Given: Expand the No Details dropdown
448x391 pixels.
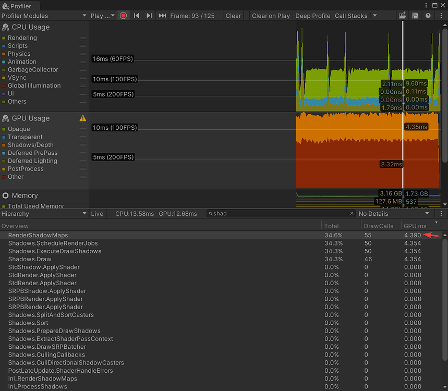Looking at the screenshot, I should 393,214.
